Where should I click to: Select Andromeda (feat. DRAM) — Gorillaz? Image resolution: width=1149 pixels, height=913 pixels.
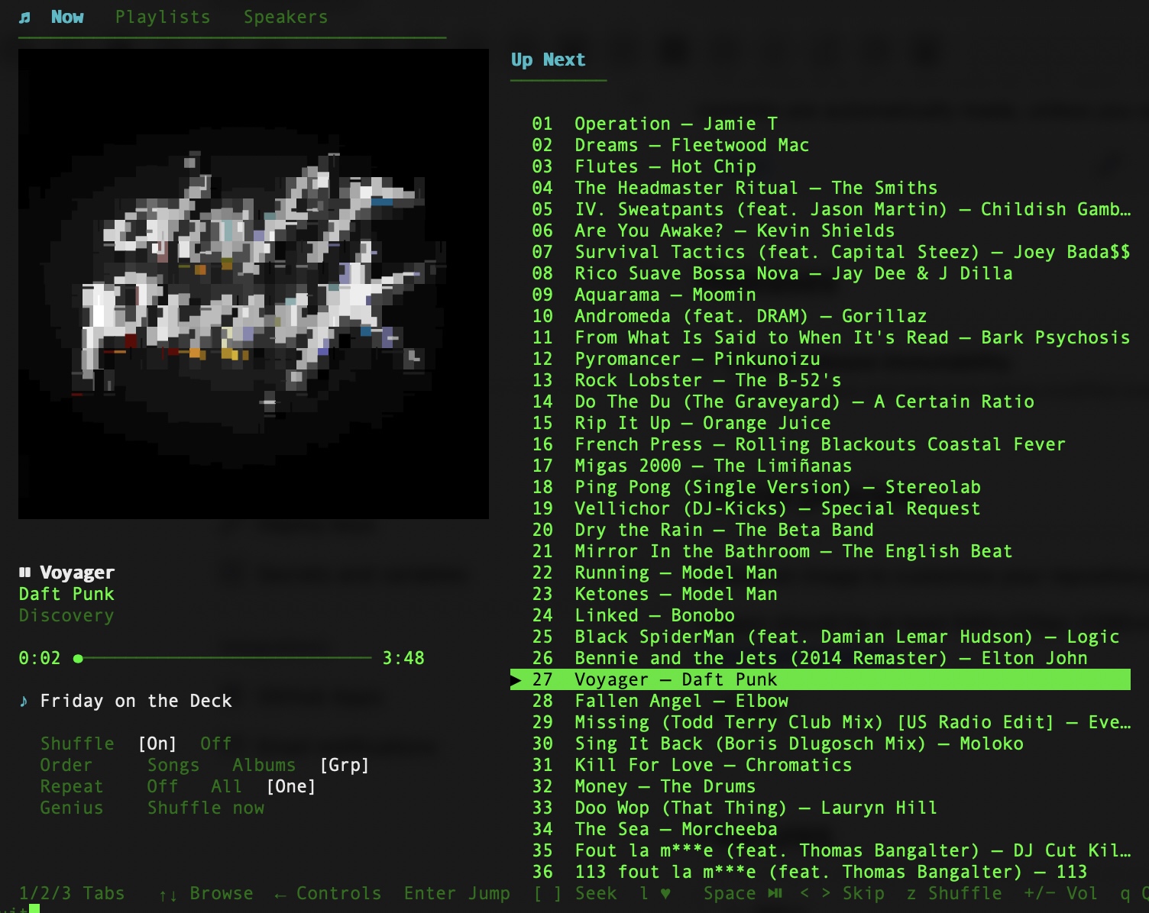pyautogui.click(x=820, y=316)
